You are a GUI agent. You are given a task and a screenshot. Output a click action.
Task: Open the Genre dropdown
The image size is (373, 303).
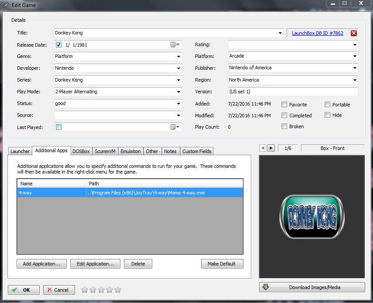(178, 57)
